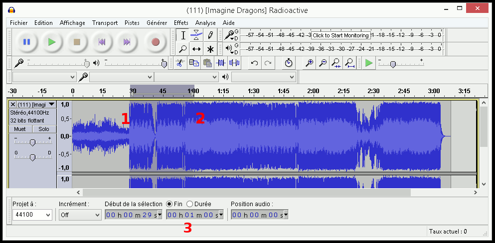The image size is (495, 243).
Task: Adjust the track gain slider
Action: pyautogui.click(x=32, y=143)
